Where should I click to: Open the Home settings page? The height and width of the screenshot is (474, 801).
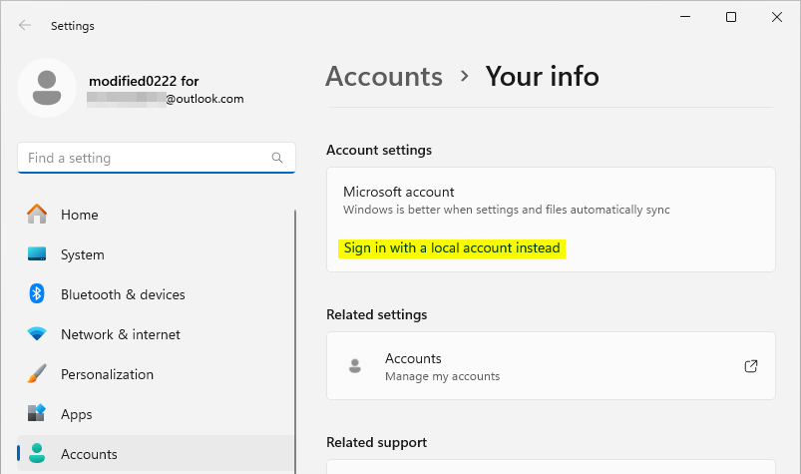(156, 215)
